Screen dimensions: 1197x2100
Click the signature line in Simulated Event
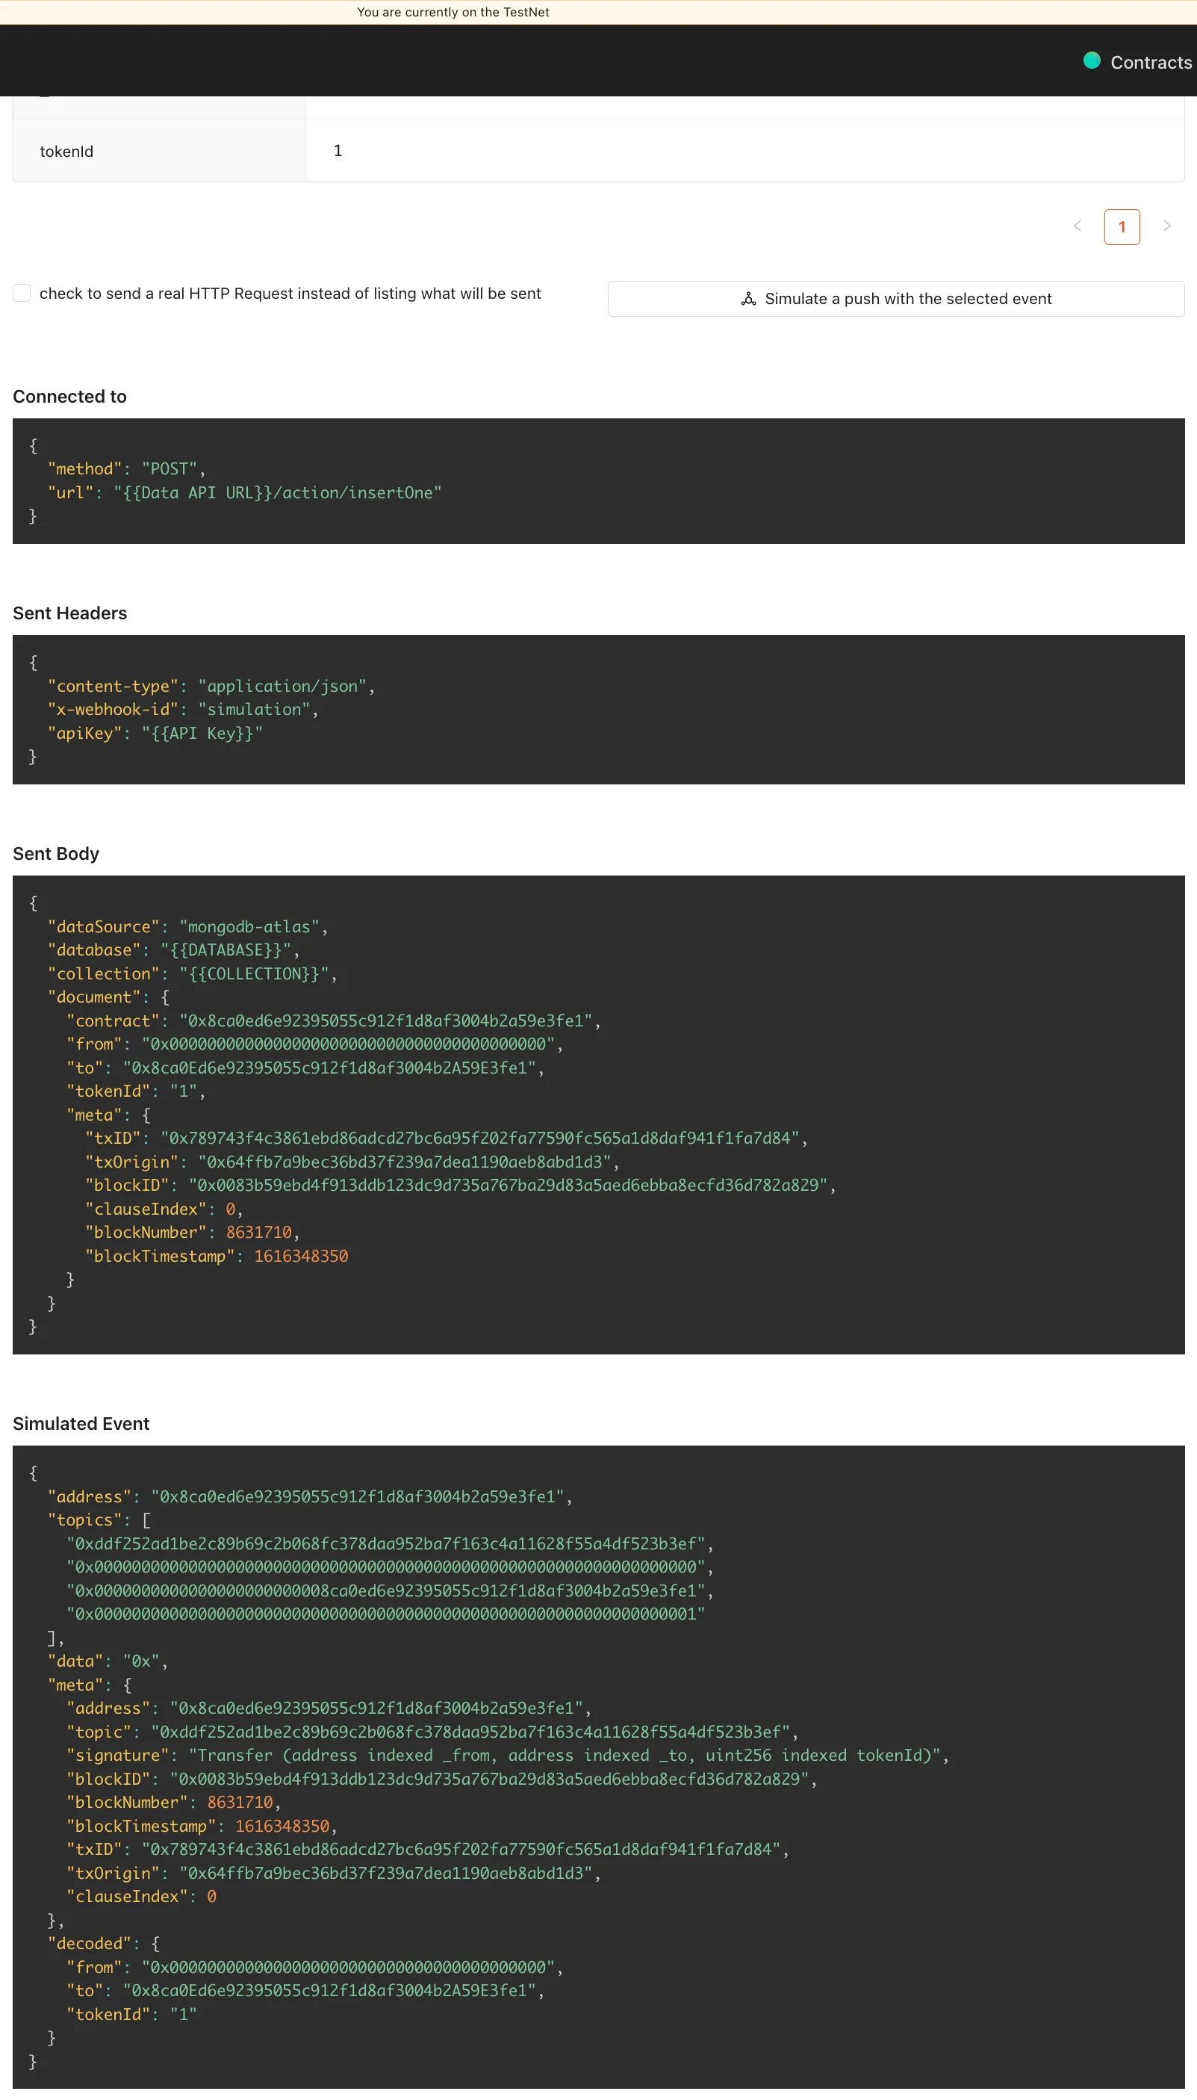[507, 1755]
